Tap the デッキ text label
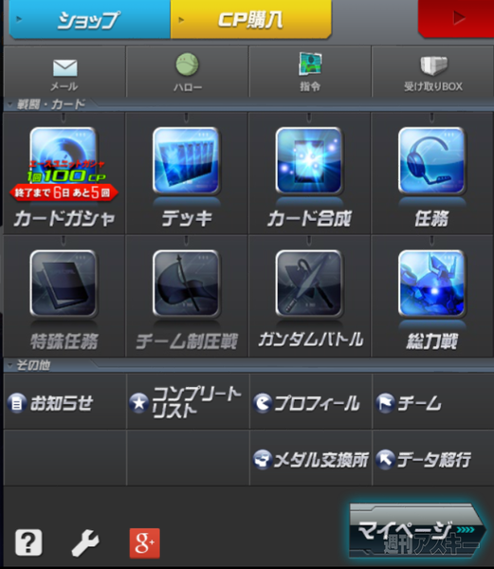This screenshot has height=569, width=494. [187, 218]
